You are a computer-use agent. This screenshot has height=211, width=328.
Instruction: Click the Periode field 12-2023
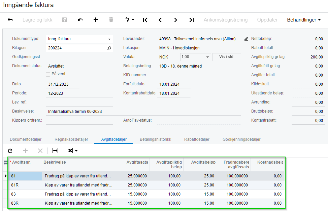click(79, 93)
